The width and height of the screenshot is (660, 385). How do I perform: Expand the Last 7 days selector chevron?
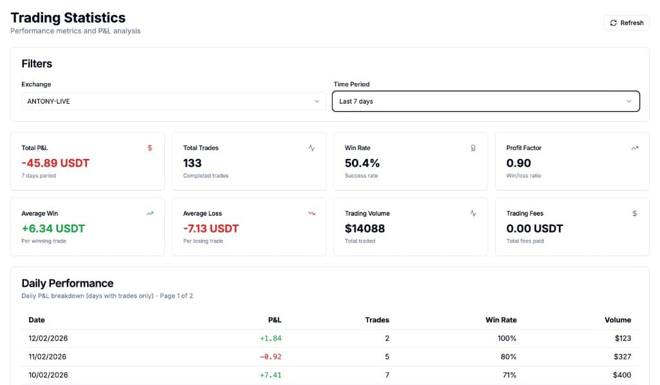coord(630,101)
